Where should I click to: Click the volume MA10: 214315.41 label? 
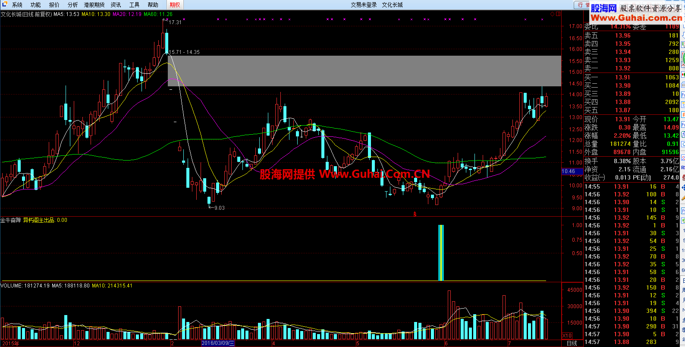point(112,286)
